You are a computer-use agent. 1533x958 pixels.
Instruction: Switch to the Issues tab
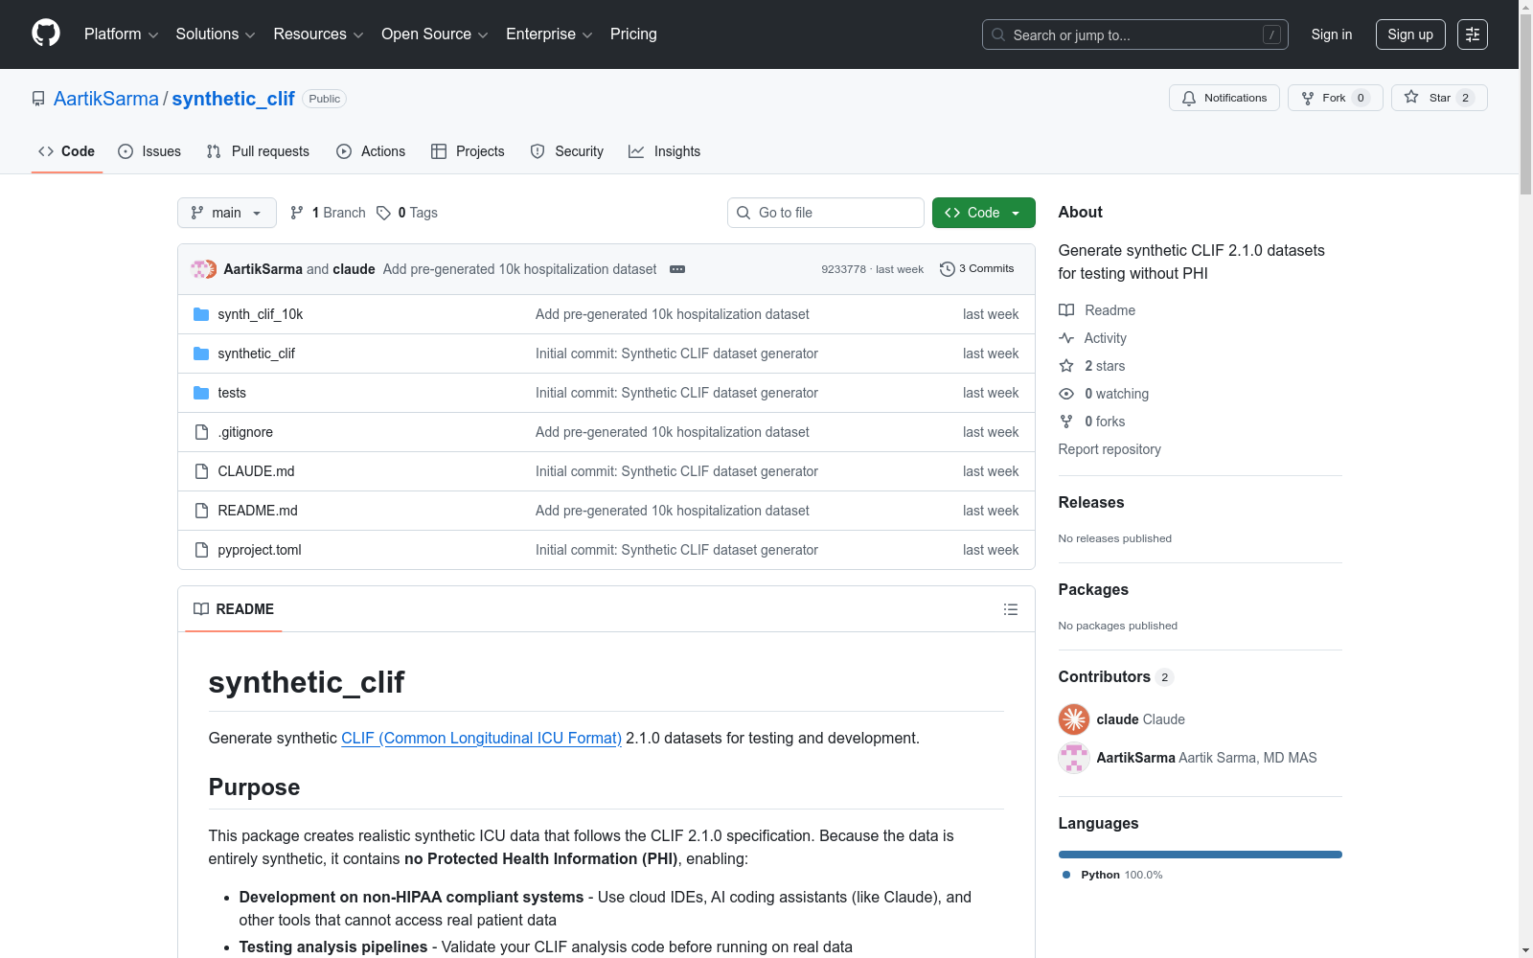[149, 151]
